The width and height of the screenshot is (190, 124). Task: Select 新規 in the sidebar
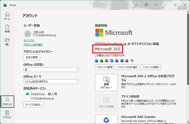[7, 29]
